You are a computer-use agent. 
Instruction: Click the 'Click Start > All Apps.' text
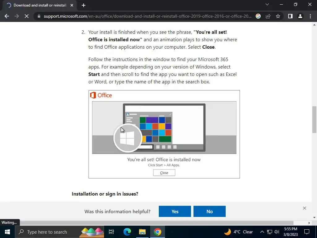[x=164, y=165]
